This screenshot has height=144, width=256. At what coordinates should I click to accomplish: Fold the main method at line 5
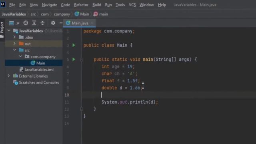click(x=82, y=60)
